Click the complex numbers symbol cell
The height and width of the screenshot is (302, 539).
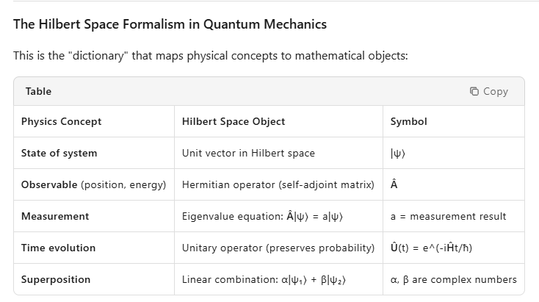(x=453, y=280)
